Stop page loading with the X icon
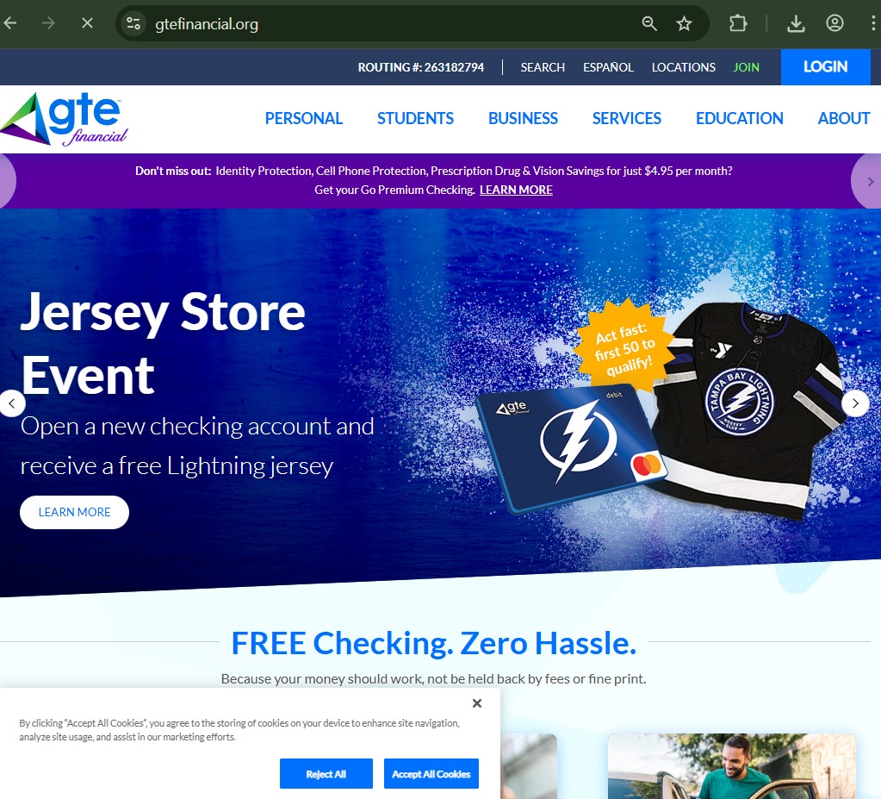 (87, 23)
